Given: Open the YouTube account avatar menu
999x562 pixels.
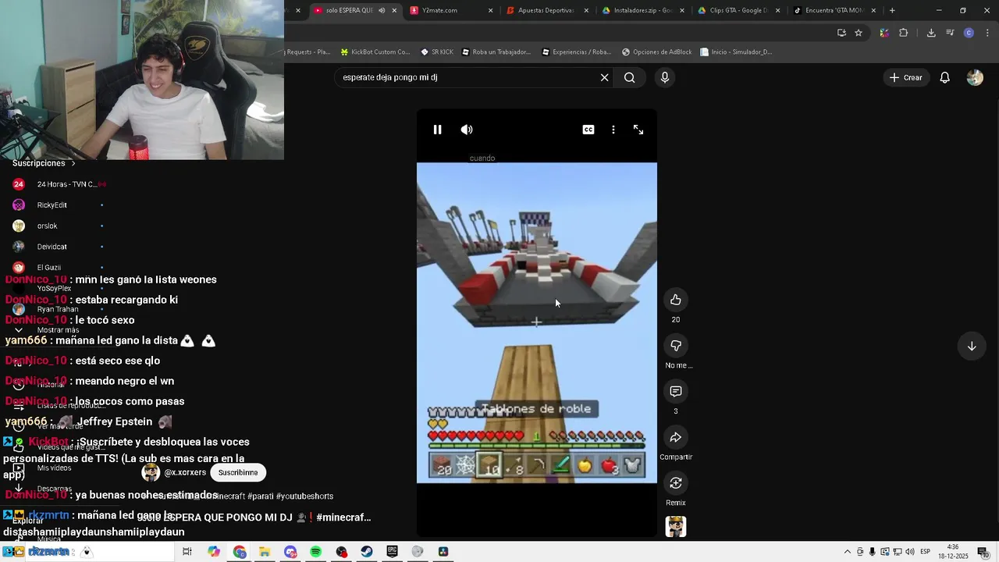Looking at the screenshot, I should (x=975, y=77).
